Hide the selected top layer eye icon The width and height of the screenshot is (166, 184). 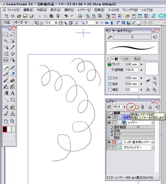coord(109,117)
